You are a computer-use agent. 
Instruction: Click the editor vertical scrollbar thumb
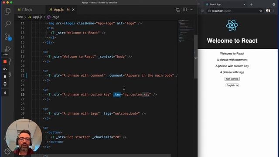pyautogui.click(x=196, y=57)
